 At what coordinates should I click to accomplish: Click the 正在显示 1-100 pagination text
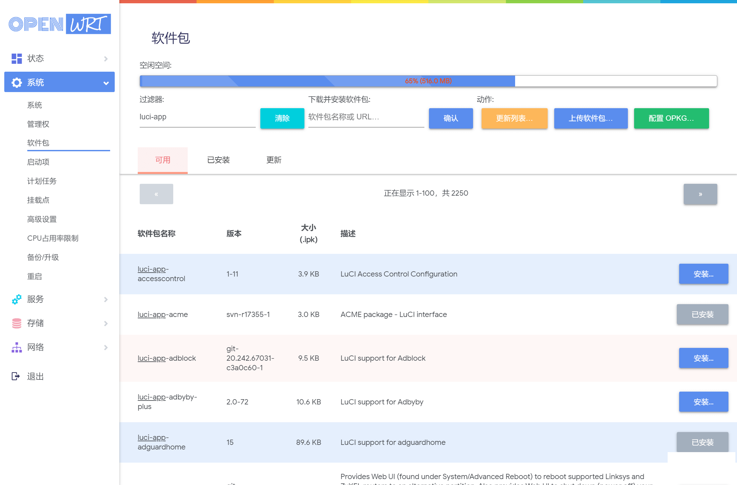[426, 193]
